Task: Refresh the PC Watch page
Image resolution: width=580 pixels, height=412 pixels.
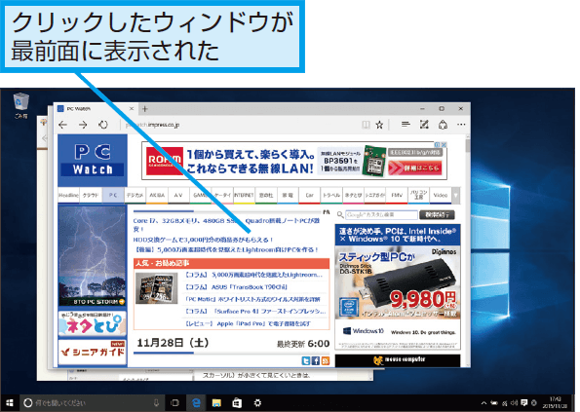Action: [103, 125]
